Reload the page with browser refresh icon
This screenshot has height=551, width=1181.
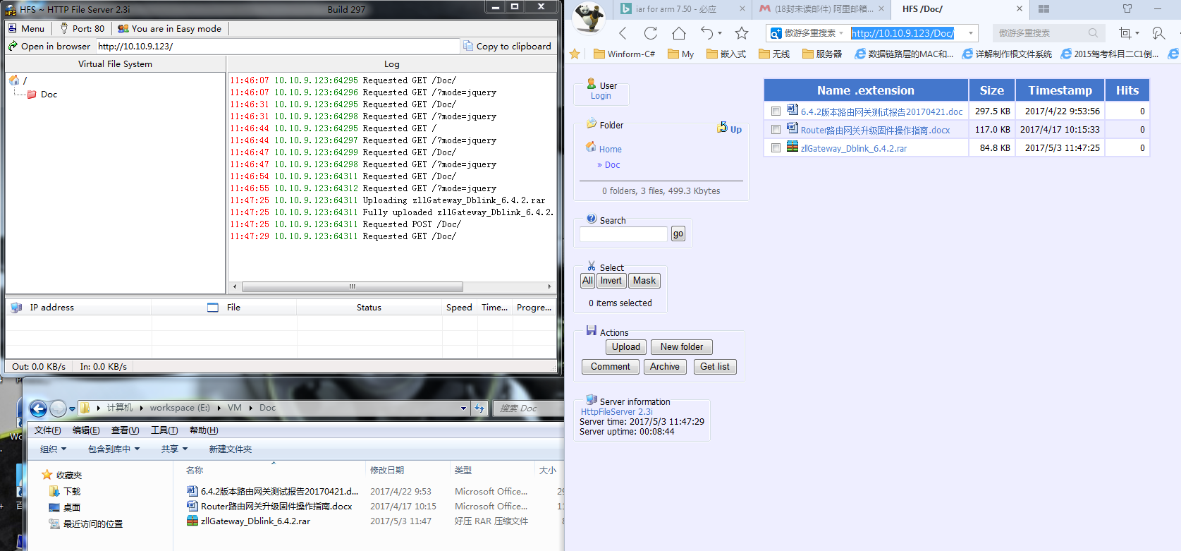650,33
